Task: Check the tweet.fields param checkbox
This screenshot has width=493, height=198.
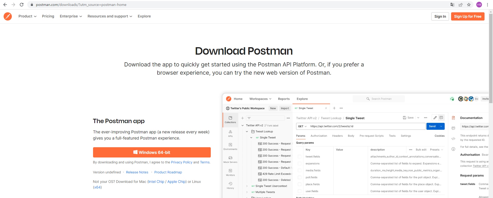Action: point(299,156)
